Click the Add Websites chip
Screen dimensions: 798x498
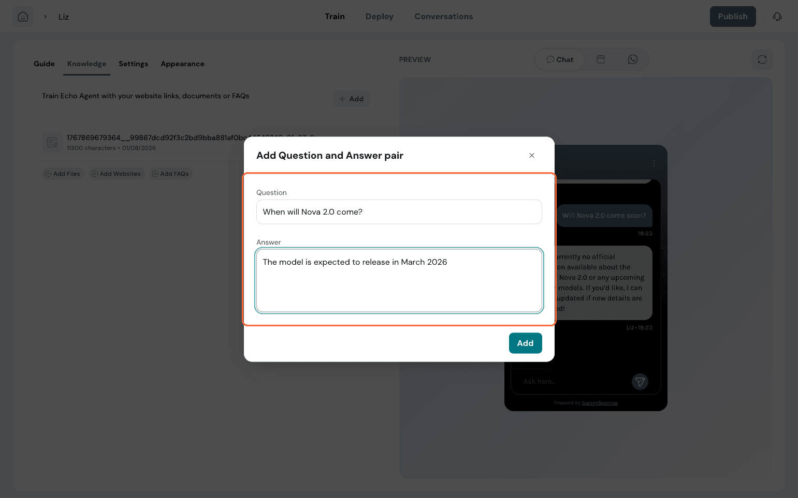(116, 174)
